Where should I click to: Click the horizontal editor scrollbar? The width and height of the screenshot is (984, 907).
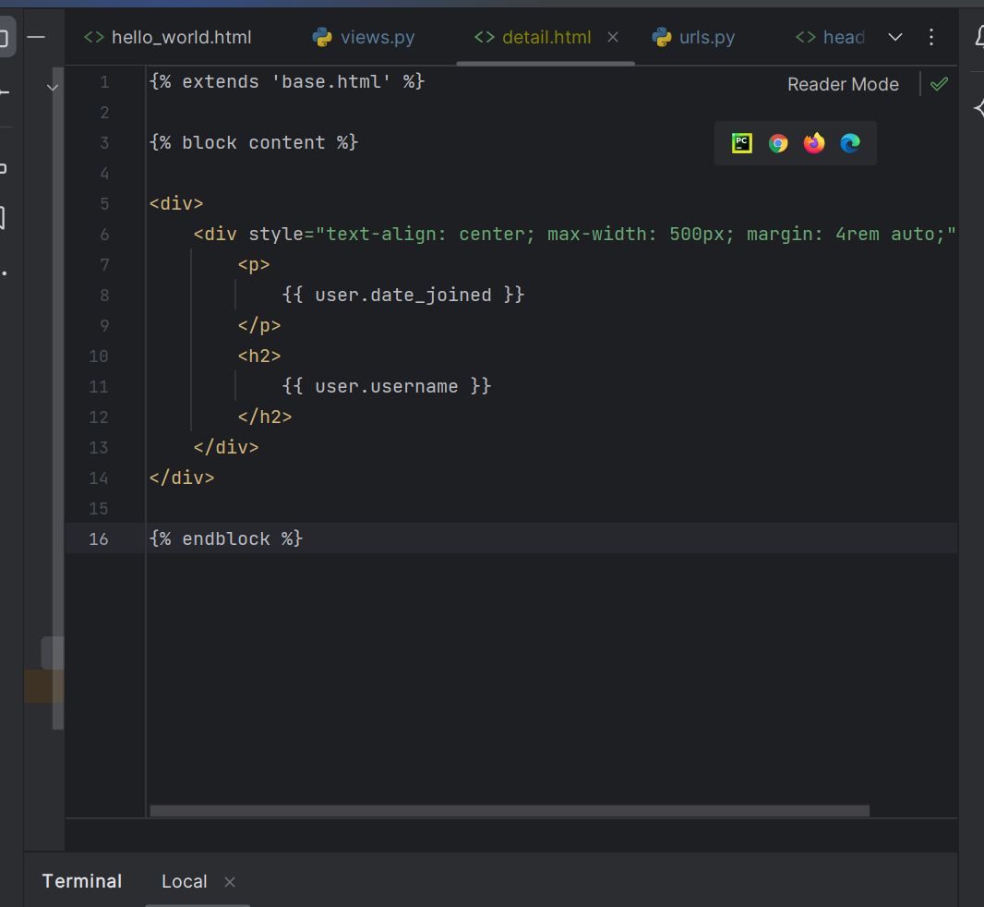click(x=510, y=811)
